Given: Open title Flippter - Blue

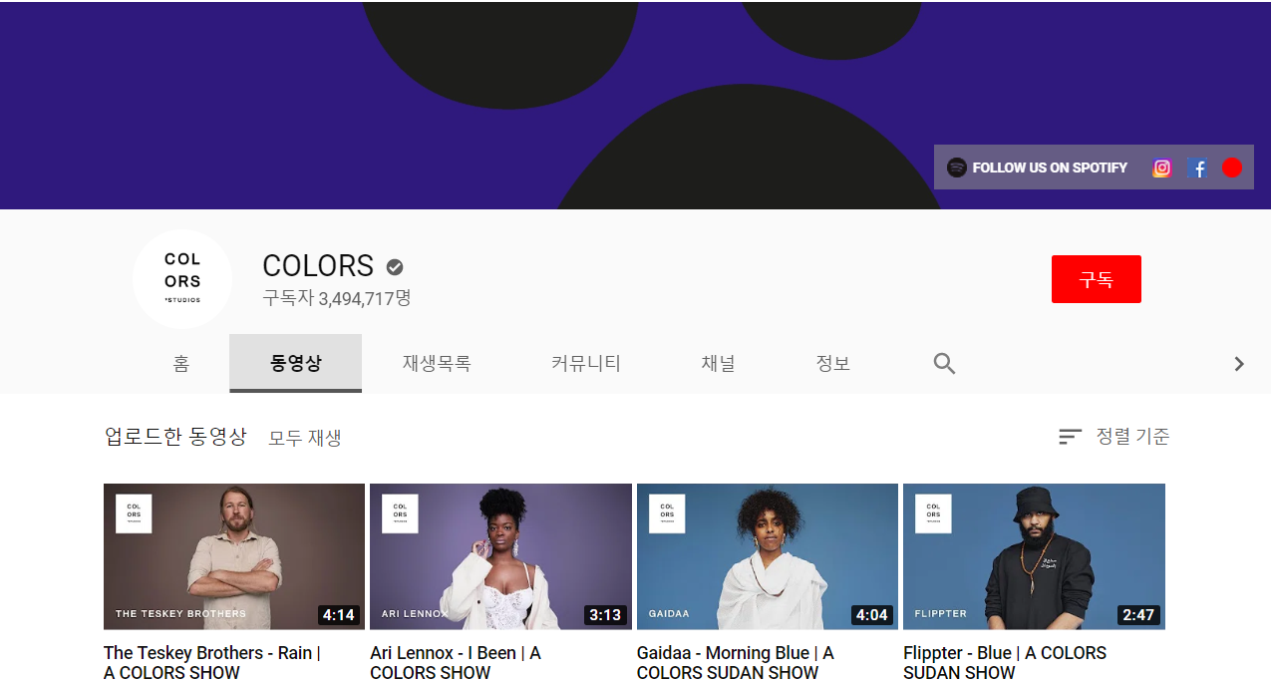Looking at the screenshot, I should (1005, 663).
